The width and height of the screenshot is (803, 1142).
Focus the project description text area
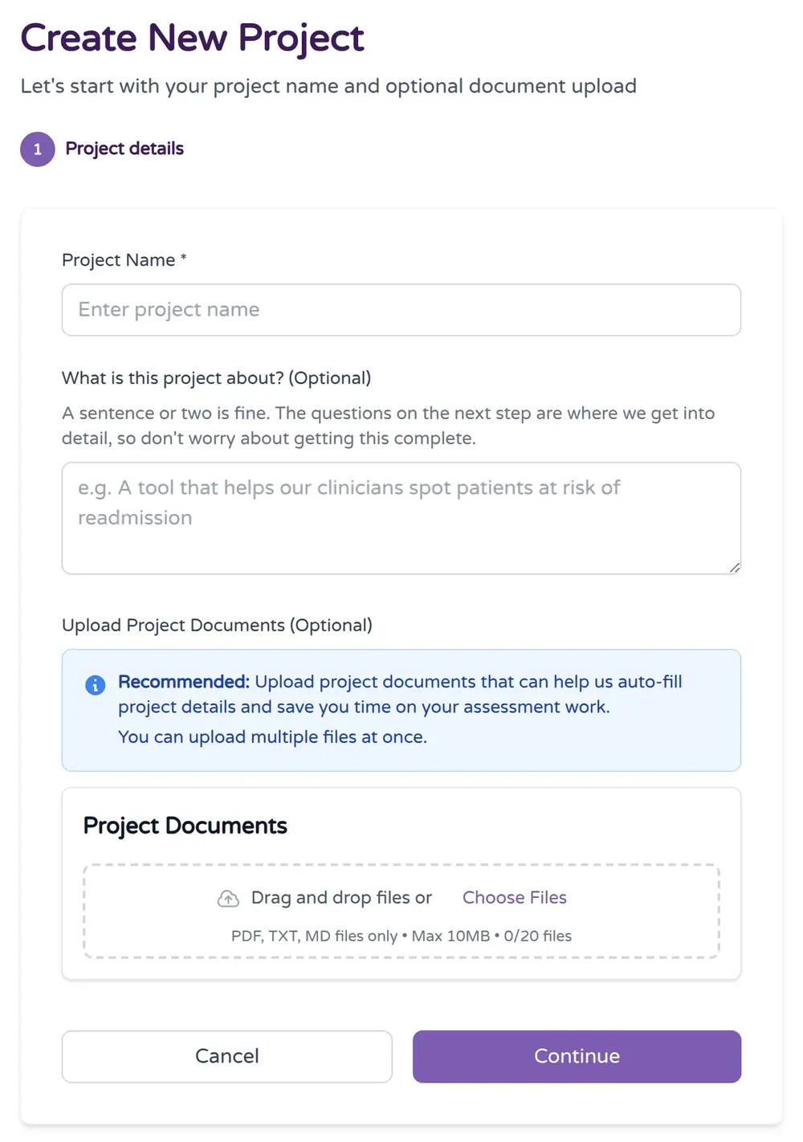(x=401, y=518)
